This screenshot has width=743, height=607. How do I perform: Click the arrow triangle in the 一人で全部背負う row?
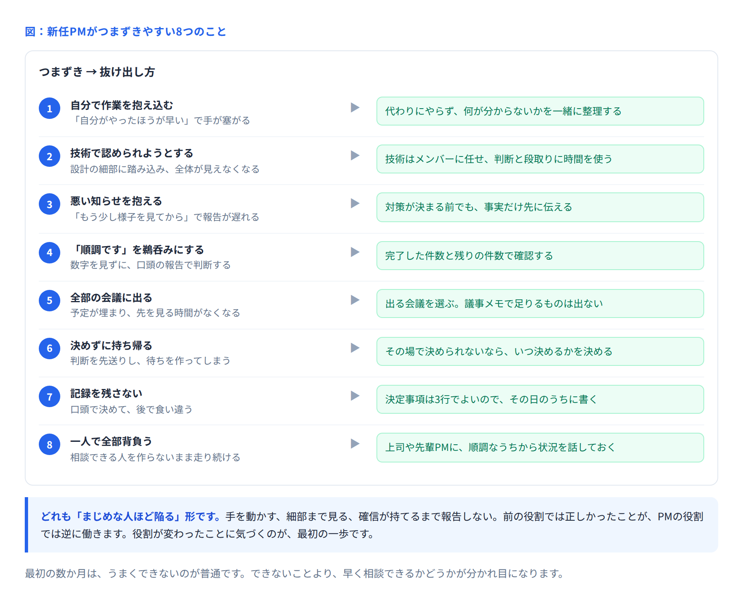pyautogui.click(x=355, y=443)
